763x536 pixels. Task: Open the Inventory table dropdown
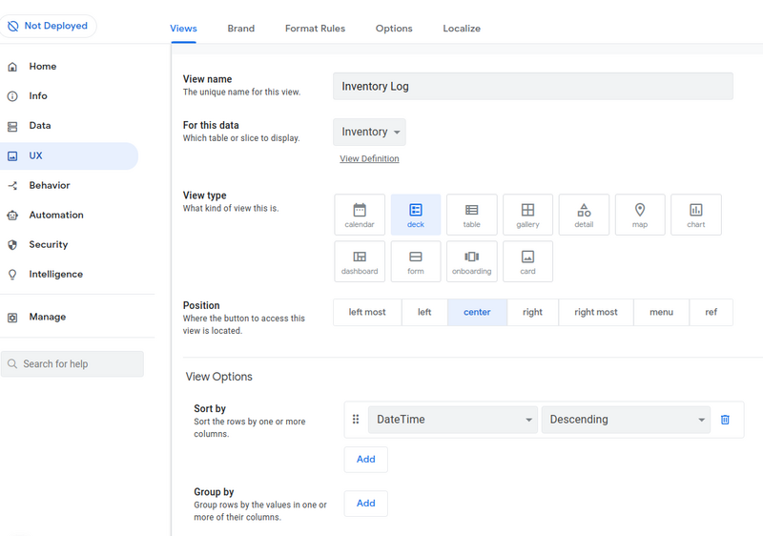point(369,132)
